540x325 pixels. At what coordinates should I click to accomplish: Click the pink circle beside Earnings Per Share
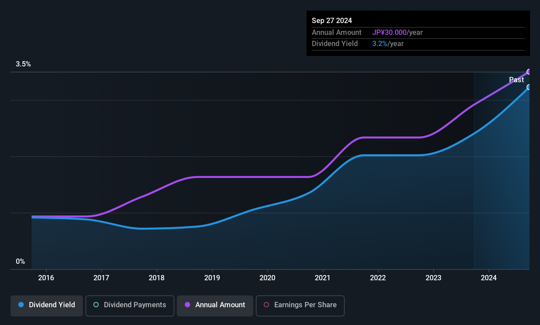(266, 305)
